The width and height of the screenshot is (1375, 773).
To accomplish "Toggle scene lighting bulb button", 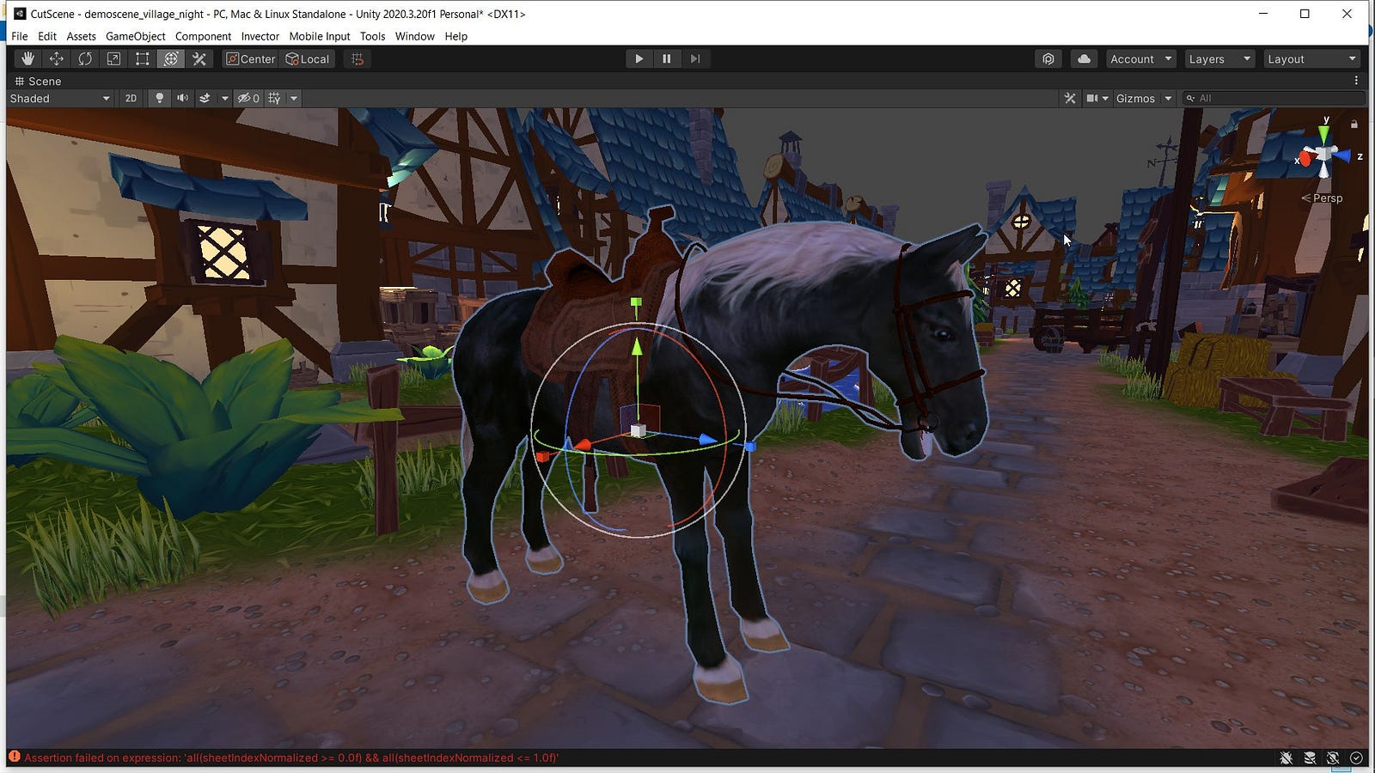I will coord(159,98).
